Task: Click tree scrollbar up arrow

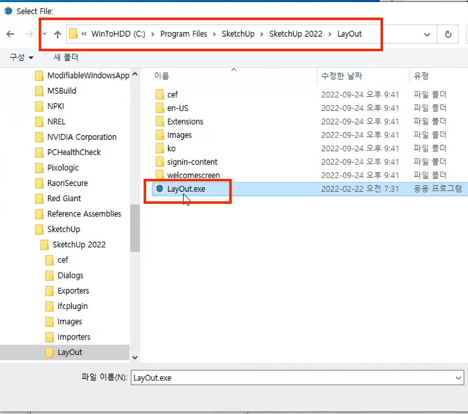Action: pyautogui.click(x=135, y=74)
